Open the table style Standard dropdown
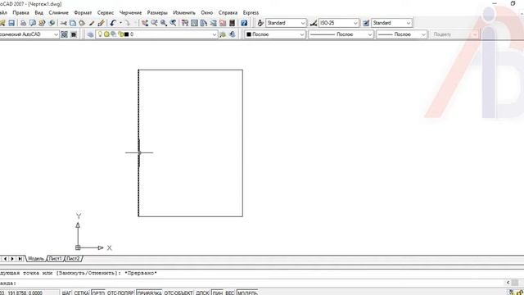This screenshot has width=524, height=295. pos(391,23)
